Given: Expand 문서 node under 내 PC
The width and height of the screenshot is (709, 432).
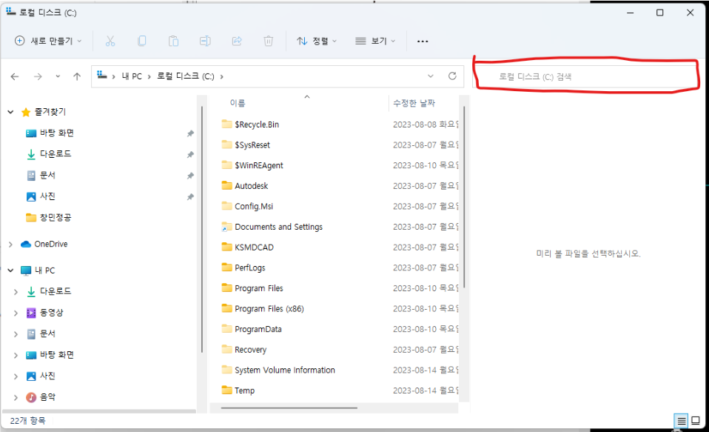Looking at the screenshot, I should tap(16, 334).
